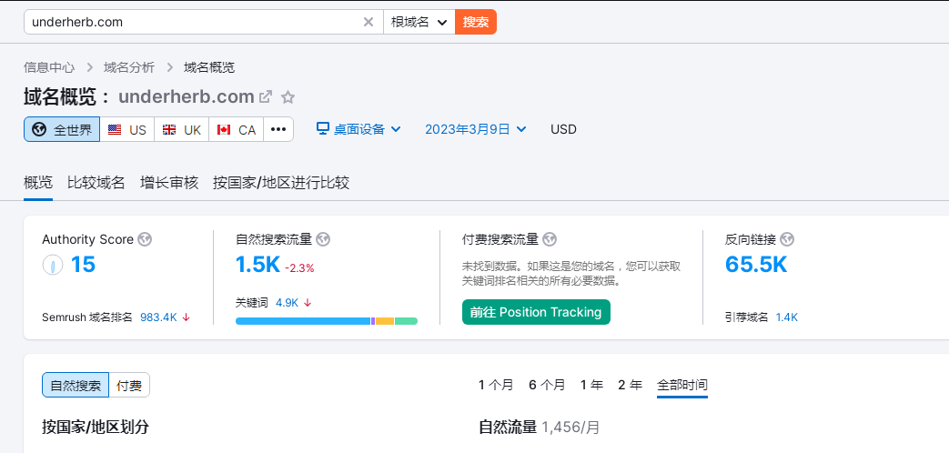Click the globe info icon beside Authority Score

click(x=145, y=239)
